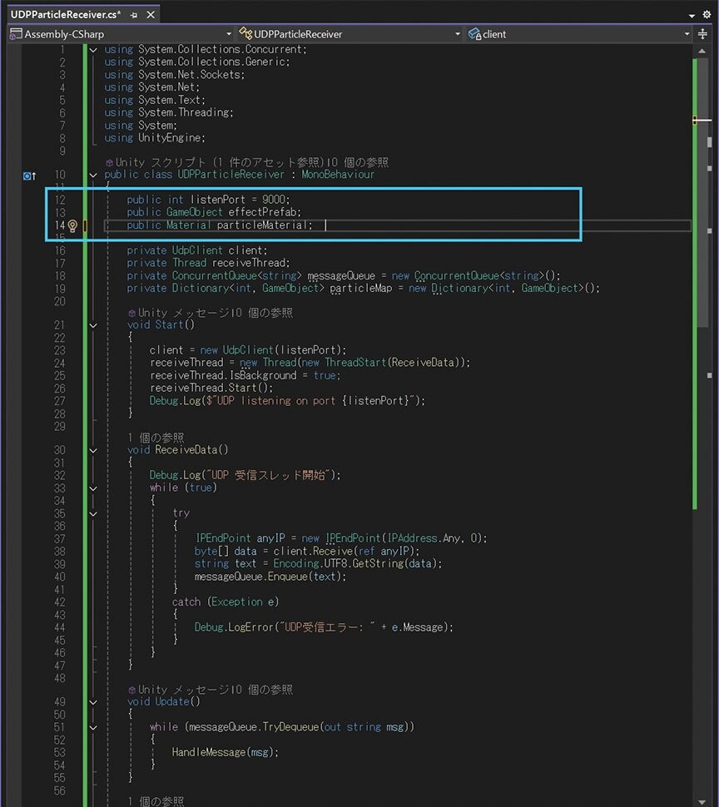Open the UDPParticleReceiver type dropdown
This screenshot has width=719, height=807.
(458, 34)
